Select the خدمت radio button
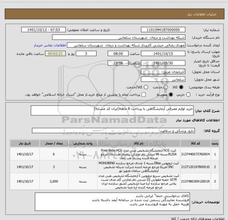The height and width of the screenshot is (220, 228). (166, 87)
